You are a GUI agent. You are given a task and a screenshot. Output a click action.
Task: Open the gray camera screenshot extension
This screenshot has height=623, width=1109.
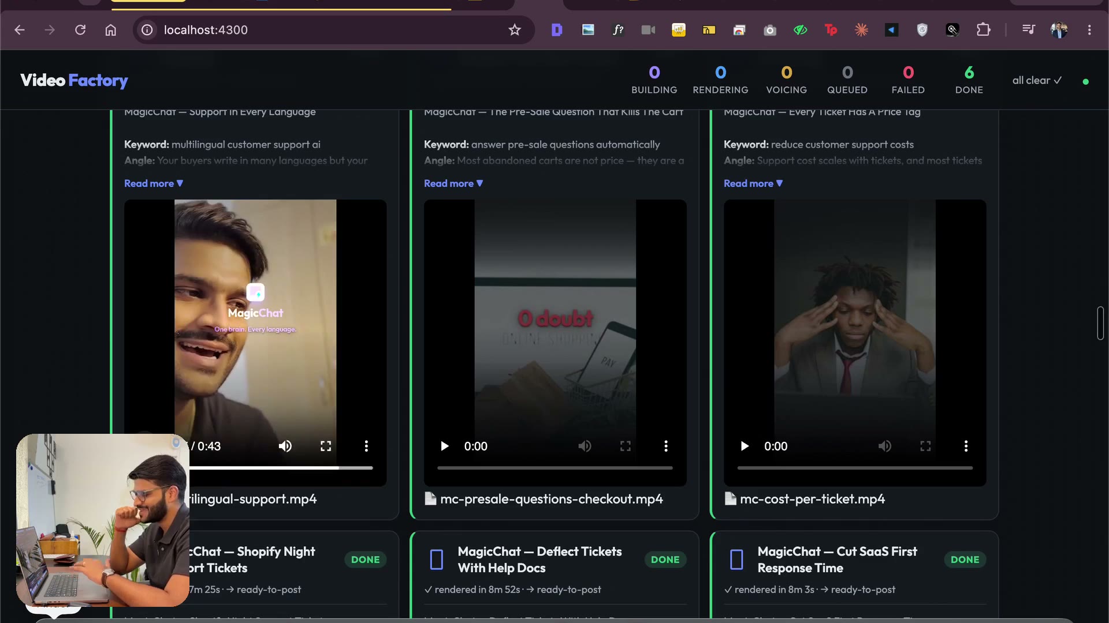click(x=770, y=30)
